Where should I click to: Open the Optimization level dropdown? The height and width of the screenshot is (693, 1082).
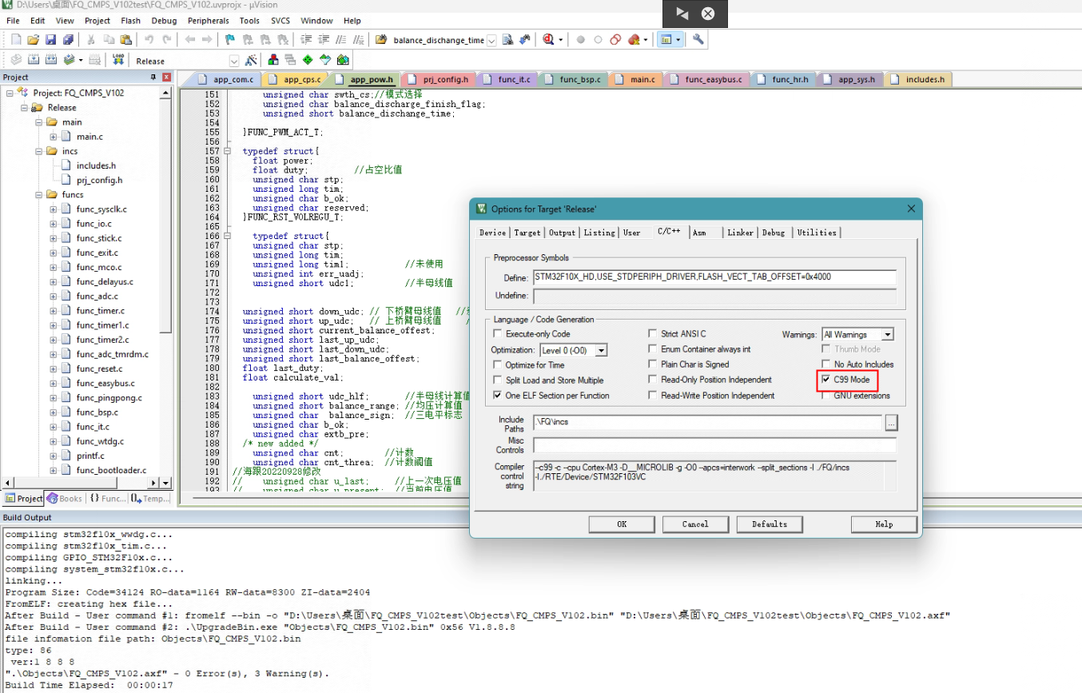(x=601, y=351)
